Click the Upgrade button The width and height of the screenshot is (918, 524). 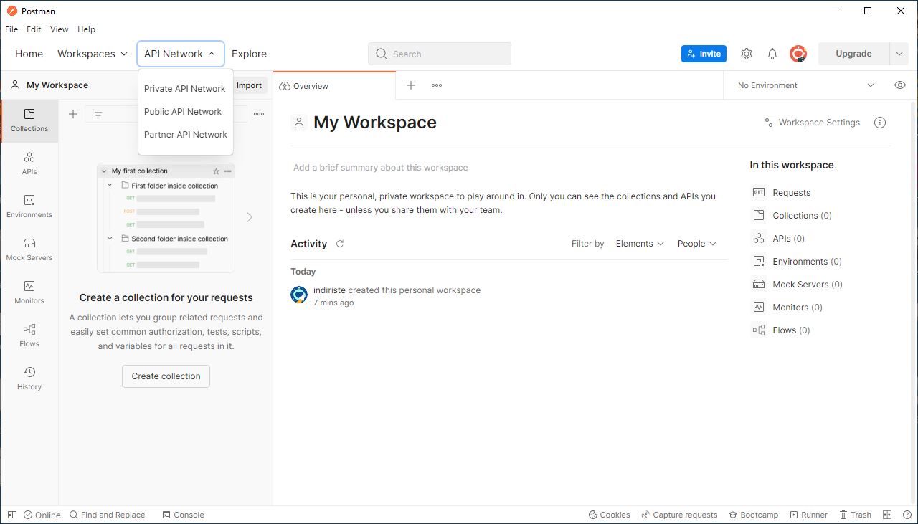(x=853, y=54)
